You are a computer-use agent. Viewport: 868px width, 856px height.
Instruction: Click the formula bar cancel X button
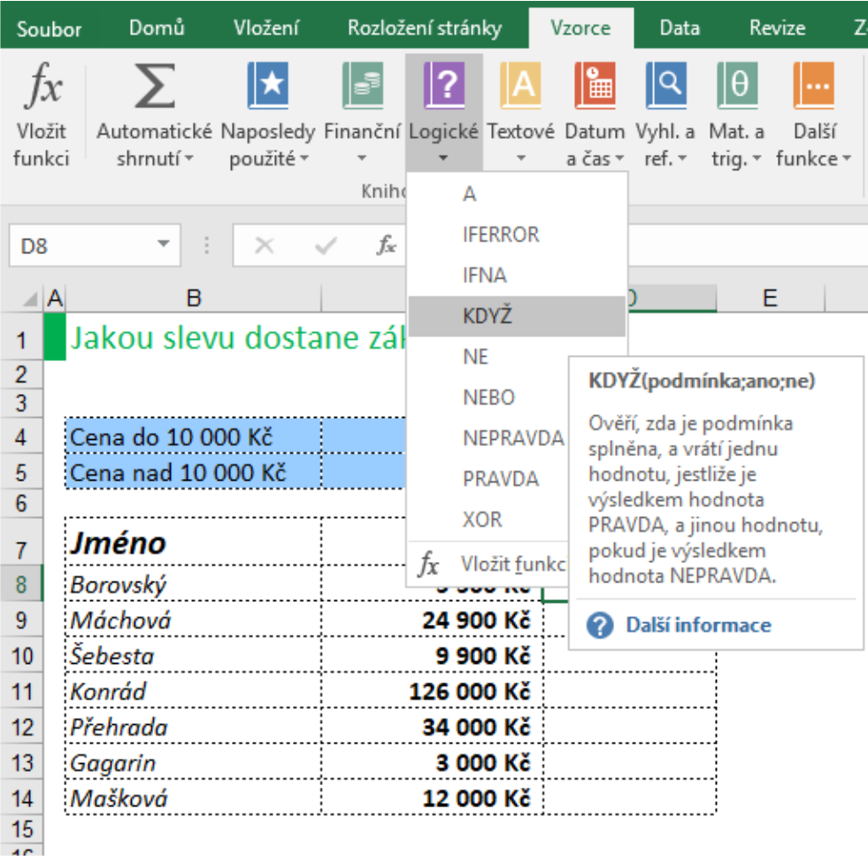pos(263,245)
